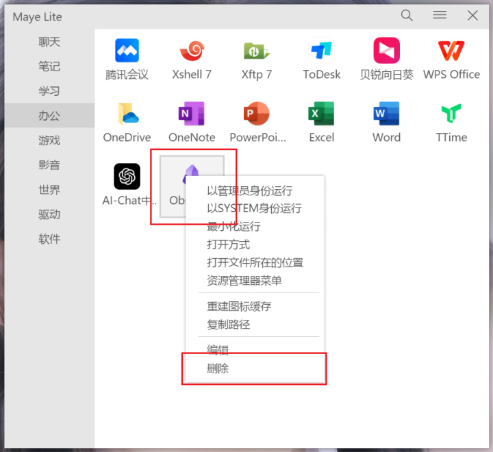Launch the AI-Chat app

point(127,177)
